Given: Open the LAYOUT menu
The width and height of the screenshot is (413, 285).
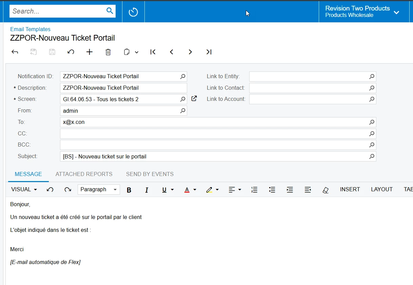Looking at the screenshot, I should (382, 190).
